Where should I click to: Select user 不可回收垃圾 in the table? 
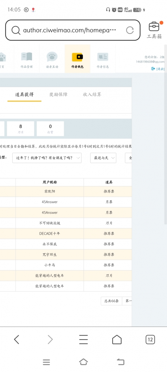[x=50, y=223]
